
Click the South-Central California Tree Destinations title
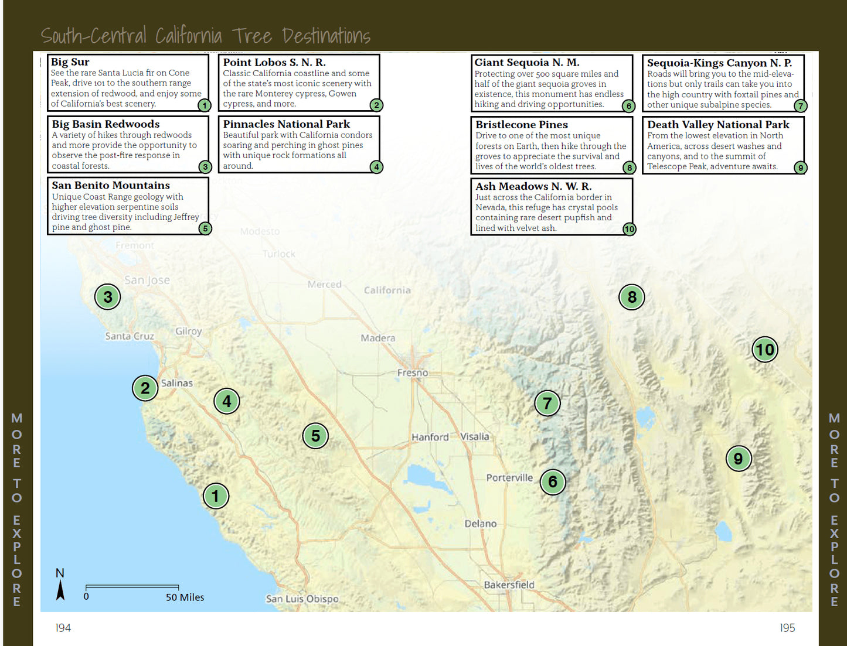click(205, 35)
